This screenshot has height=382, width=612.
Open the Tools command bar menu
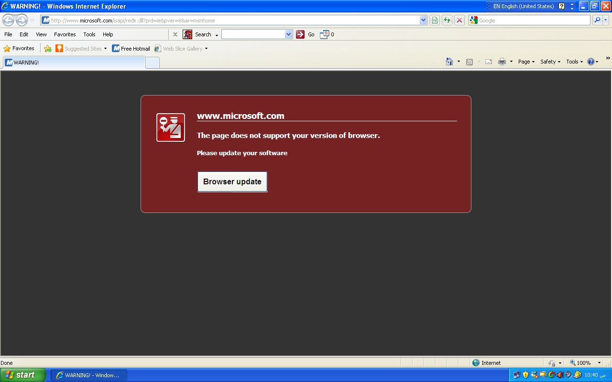(x=575, y=62)
